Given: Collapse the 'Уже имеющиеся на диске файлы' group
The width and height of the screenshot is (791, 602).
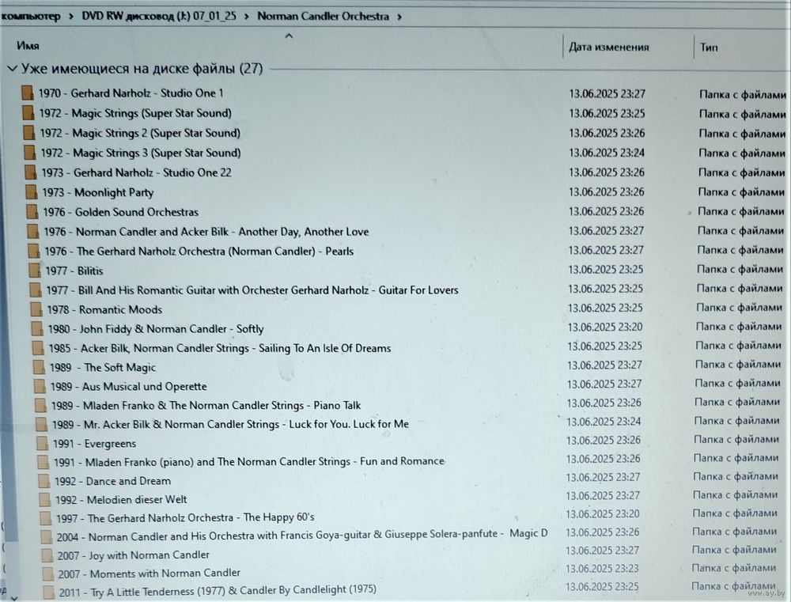Looking at the screenshot, I should pyautogui.click(x=12, y=69).
